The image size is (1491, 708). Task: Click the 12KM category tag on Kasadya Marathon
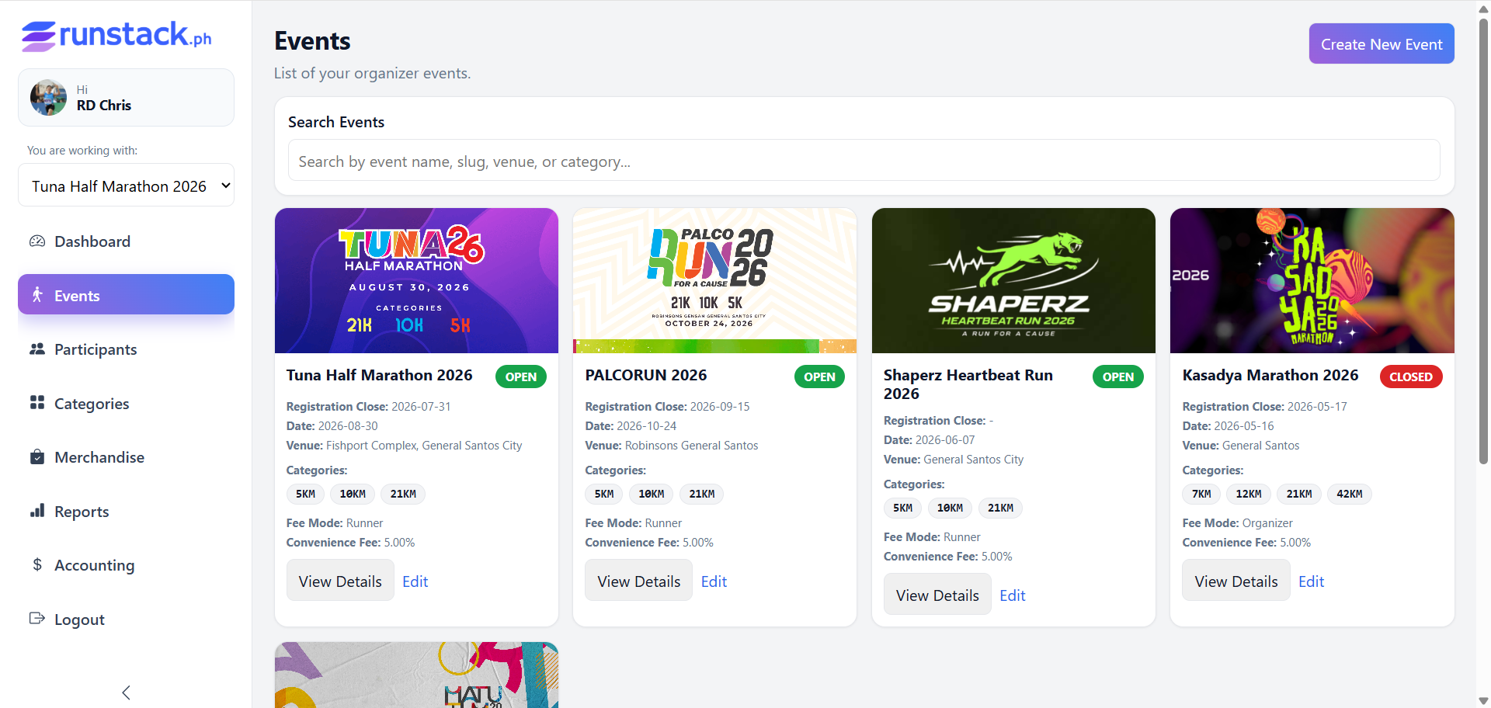click(1249, 494)
